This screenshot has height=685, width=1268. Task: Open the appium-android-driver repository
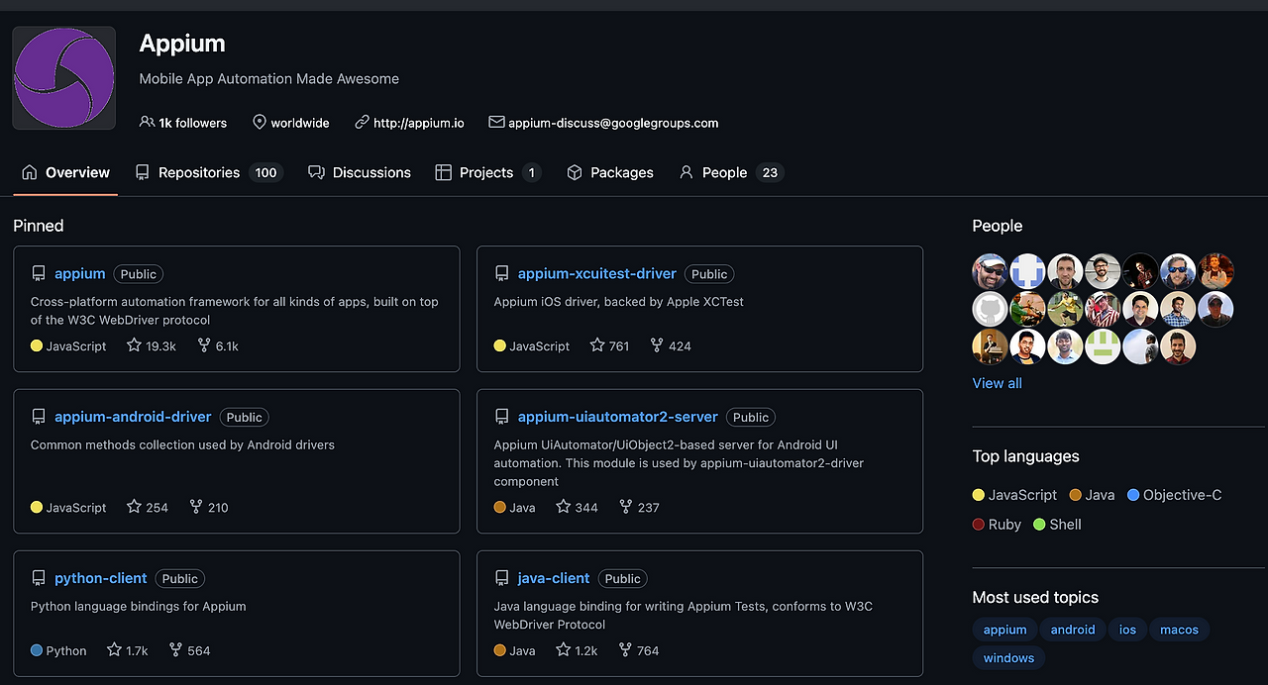pos(134,417)
